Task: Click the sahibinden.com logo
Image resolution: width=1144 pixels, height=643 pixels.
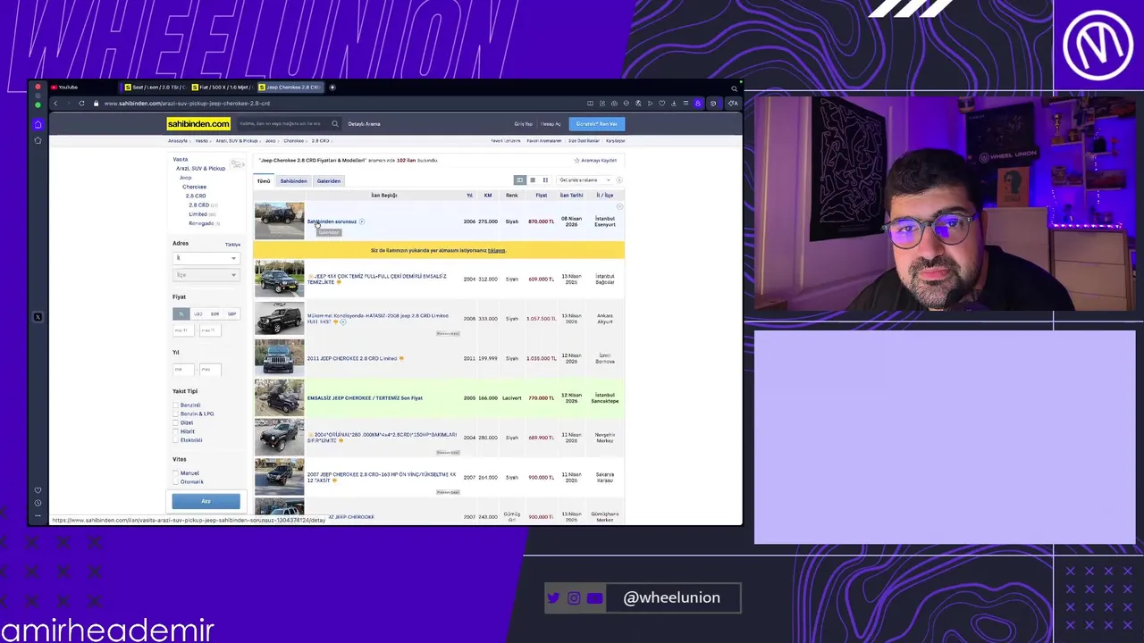Action: (x=198, y=124)
